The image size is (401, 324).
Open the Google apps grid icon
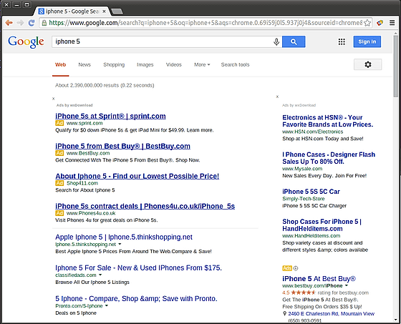coord(342,41)
